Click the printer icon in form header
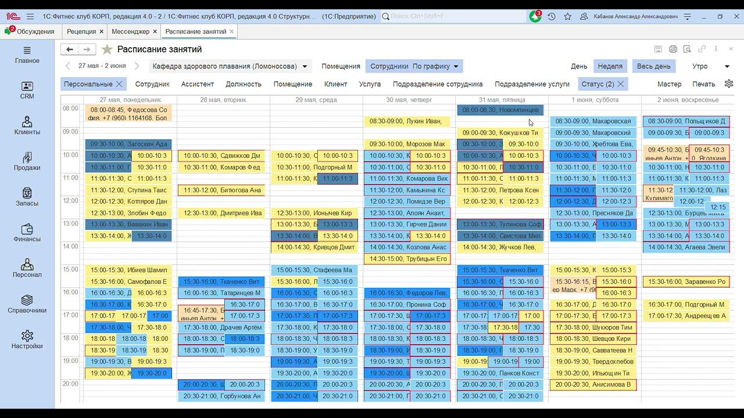The height and width of the screenshot is (418, 744). [673, 49]
